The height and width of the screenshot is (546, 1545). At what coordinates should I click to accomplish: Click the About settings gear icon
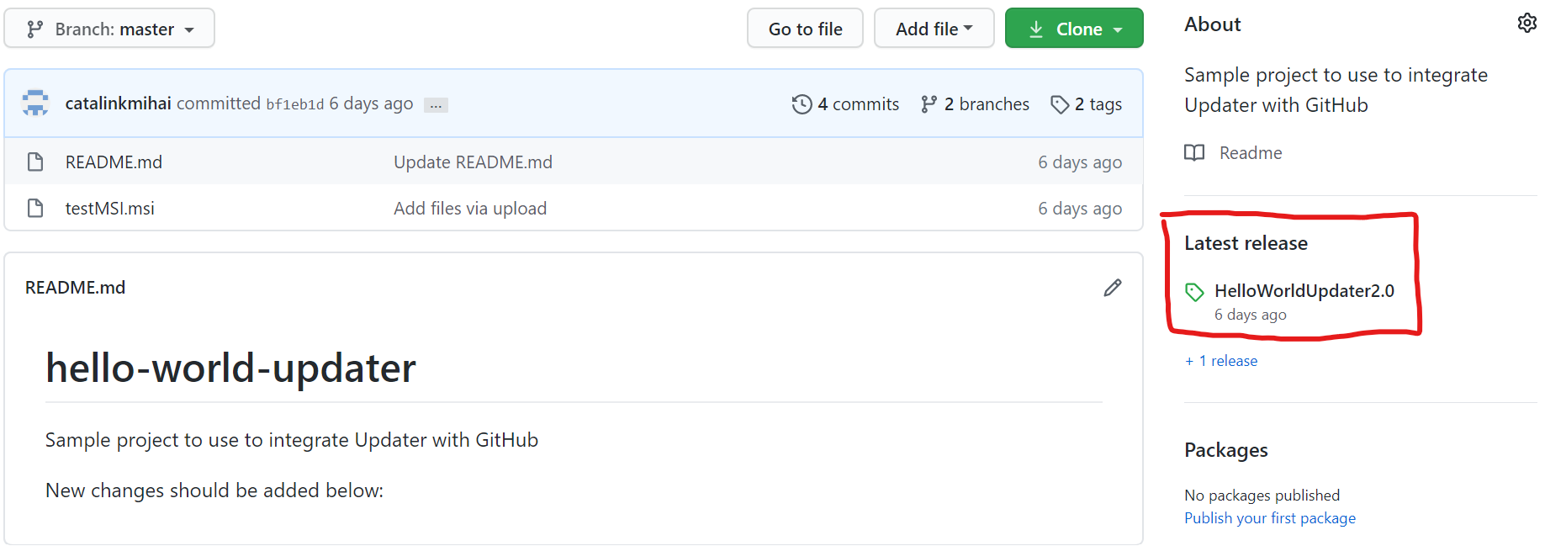(x=1526, y=24)
